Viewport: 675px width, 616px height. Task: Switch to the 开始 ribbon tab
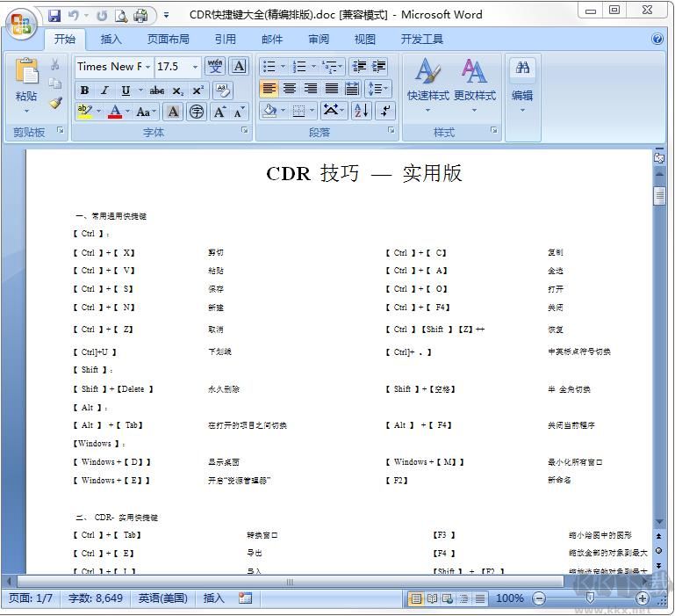click(x=65, y=40)
